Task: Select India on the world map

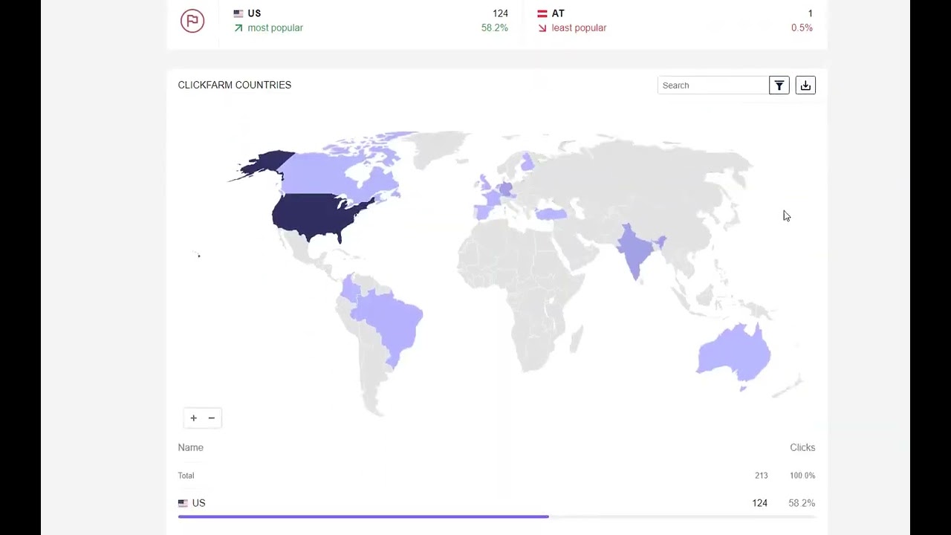Action: [x=635, y=249]
